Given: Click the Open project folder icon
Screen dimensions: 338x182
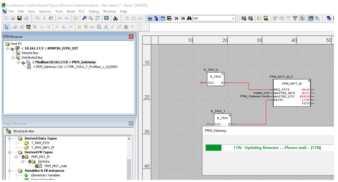Looking at the screenshot, I should click(13, 18).
